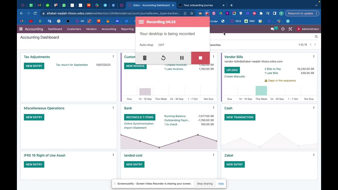Click the Import Statement link
Image resolution: width=338 pixels, height=190 pixels.
(x=135, y=128)
